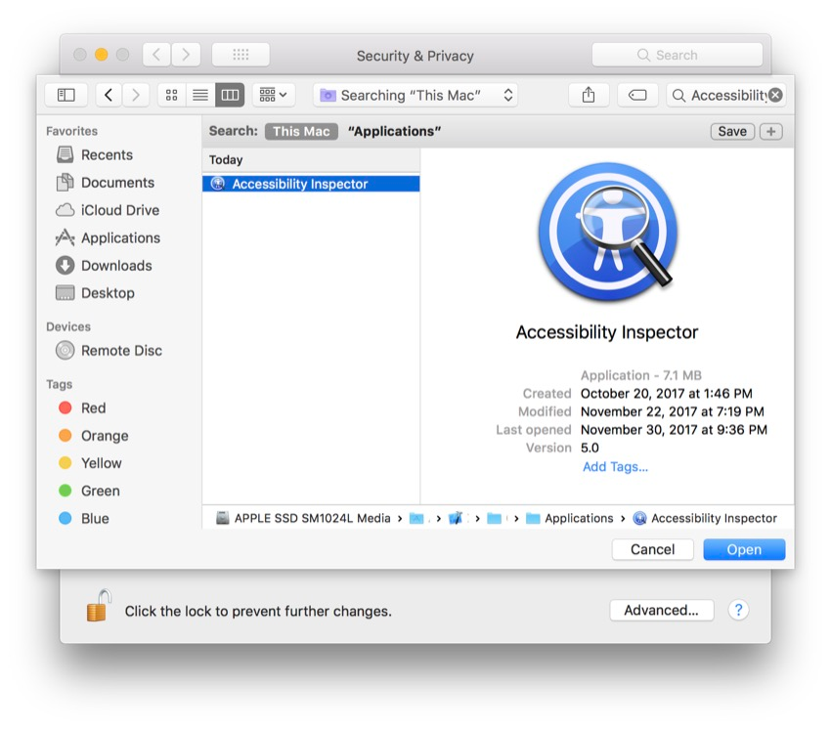Go back in the file dialog

[109, 95]
